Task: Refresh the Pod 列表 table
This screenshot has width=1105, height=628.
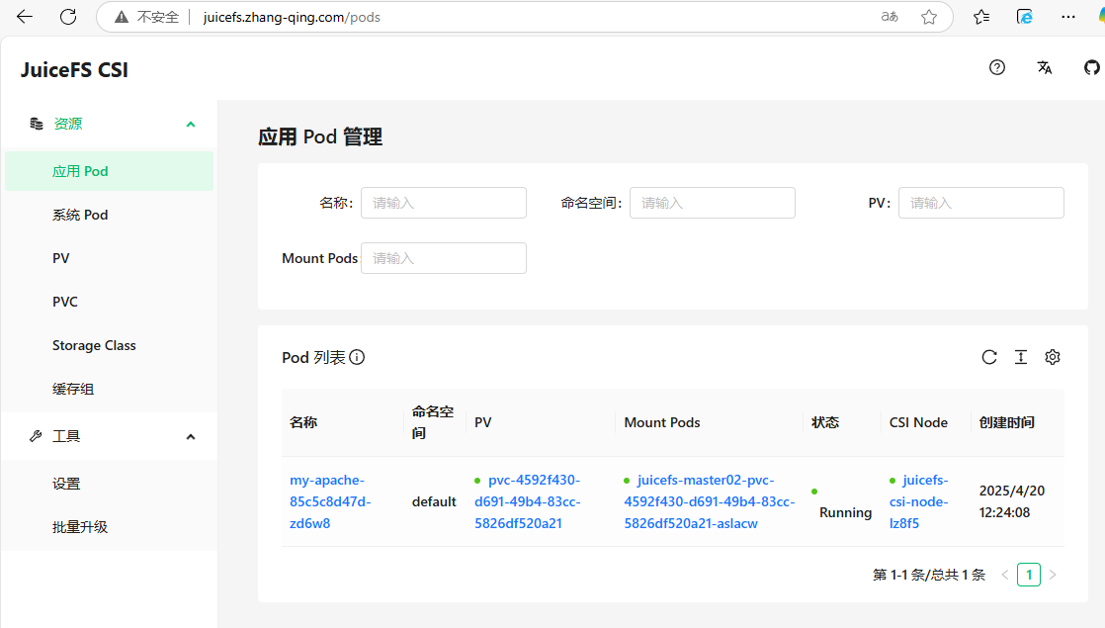Action: [x=989, y=357]
